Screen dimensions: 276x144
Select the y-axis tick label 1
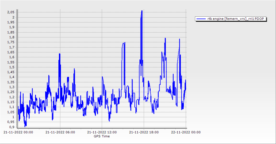pos(13,117)
